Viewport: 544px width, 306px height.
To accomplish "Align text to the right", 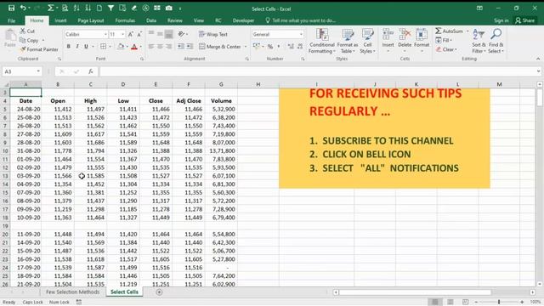I will (x=168, y=47).
